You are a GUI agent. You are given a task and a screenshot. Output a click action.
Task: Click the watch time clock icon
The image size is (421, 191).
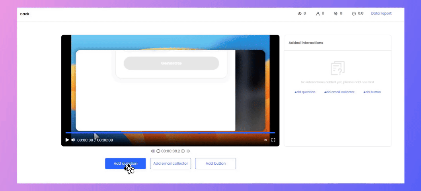(x=354, y=14)
